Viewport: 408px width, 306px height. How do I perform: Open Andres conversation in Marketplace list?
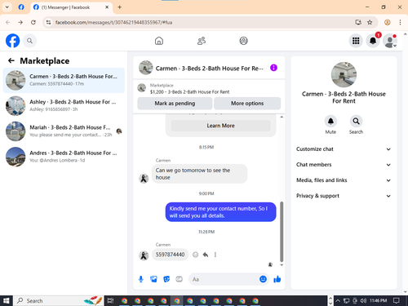coord(64,157)
